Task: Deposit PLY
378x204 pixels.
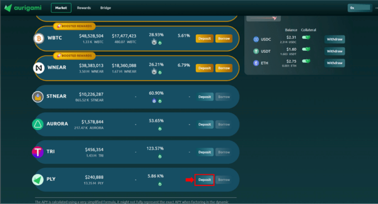Action: 205,180
